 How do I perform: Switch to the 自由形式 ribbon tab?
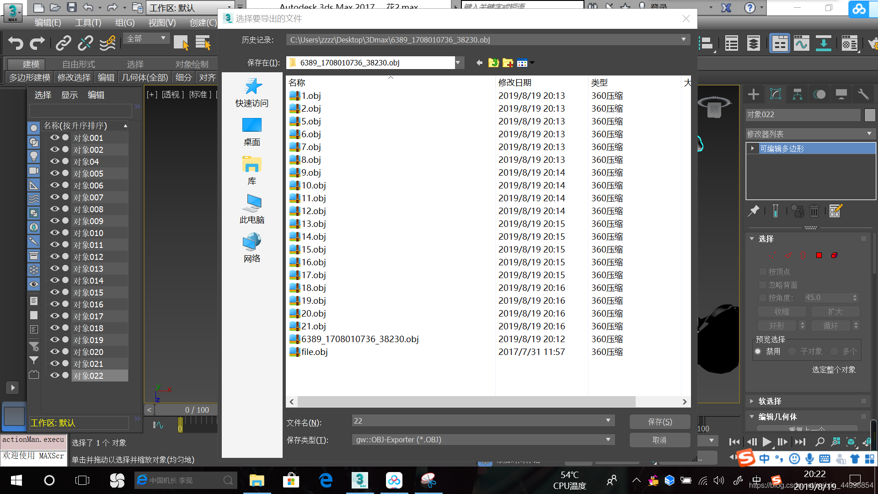point(79,64)
